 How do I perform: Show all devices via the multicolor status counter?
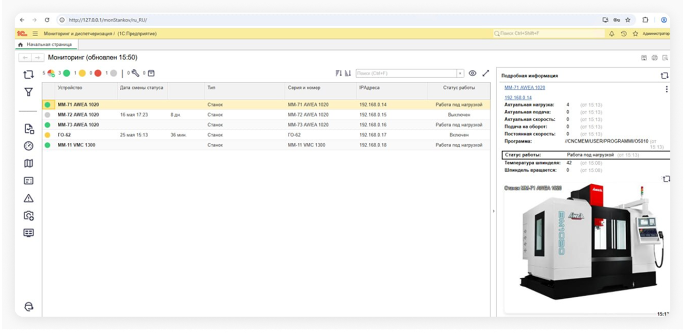point(51,74)
